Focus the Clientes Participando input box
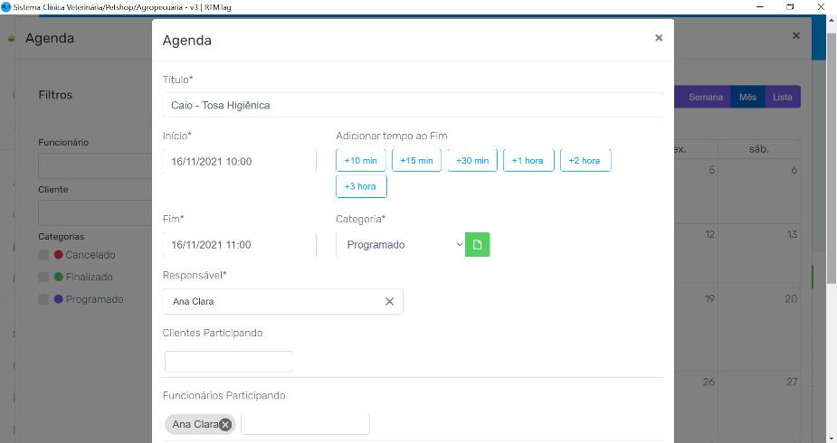The width and height of the screenshot is (837, 443). [229, 362]
